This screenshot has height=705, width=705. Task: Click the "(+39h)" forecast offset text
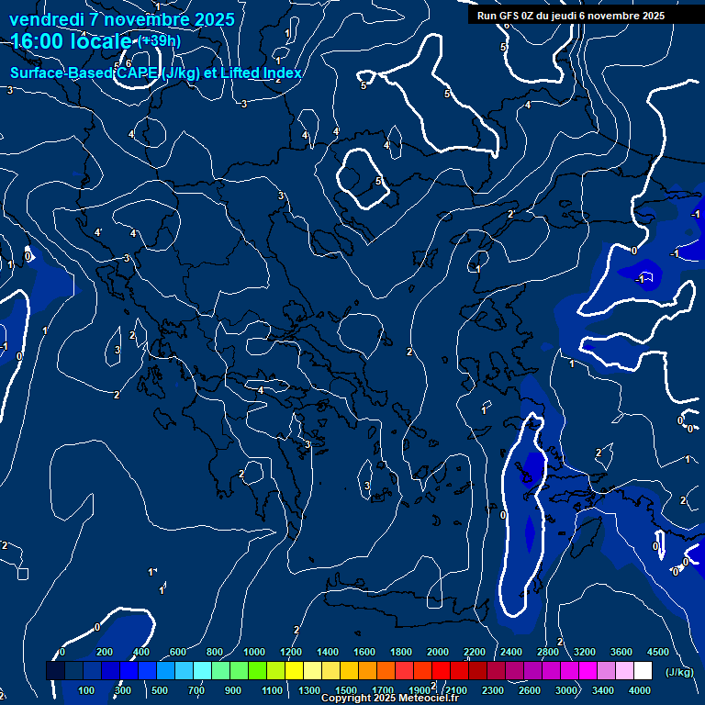pos(159,41)
